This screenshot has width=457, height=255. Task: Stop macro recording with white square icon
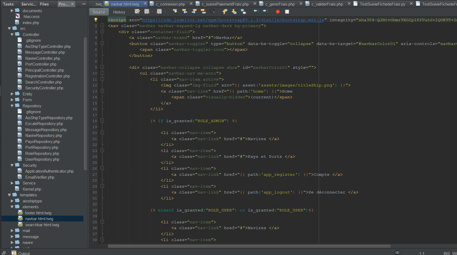tap(287, 12)
